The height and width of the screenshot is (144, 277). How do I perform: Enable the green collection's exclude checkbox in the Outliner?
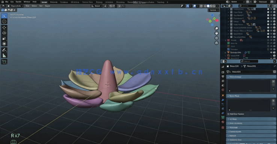point(268,43)
